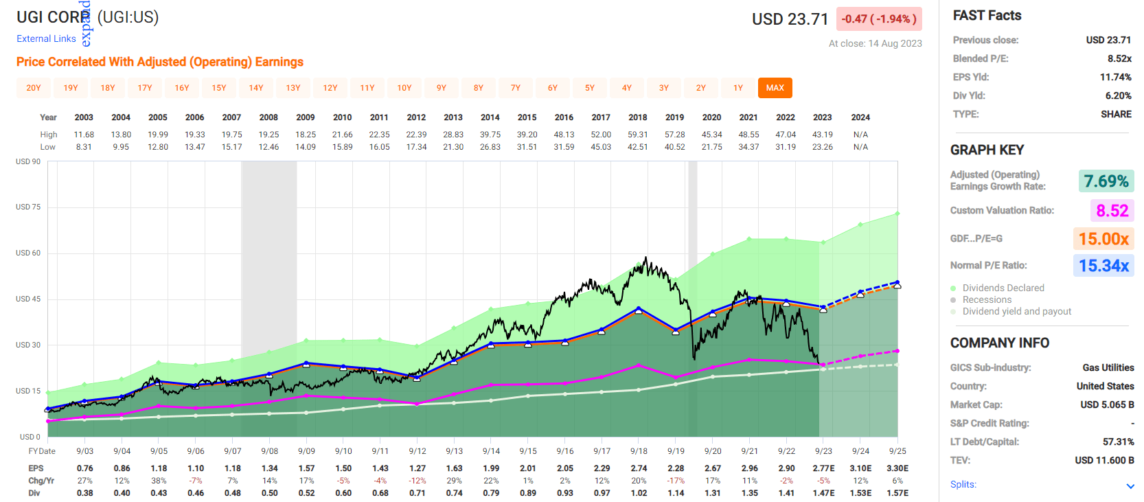Choose the 5Y range button
This screenshot has height=502, width=1144.
(x=590, y=88)
